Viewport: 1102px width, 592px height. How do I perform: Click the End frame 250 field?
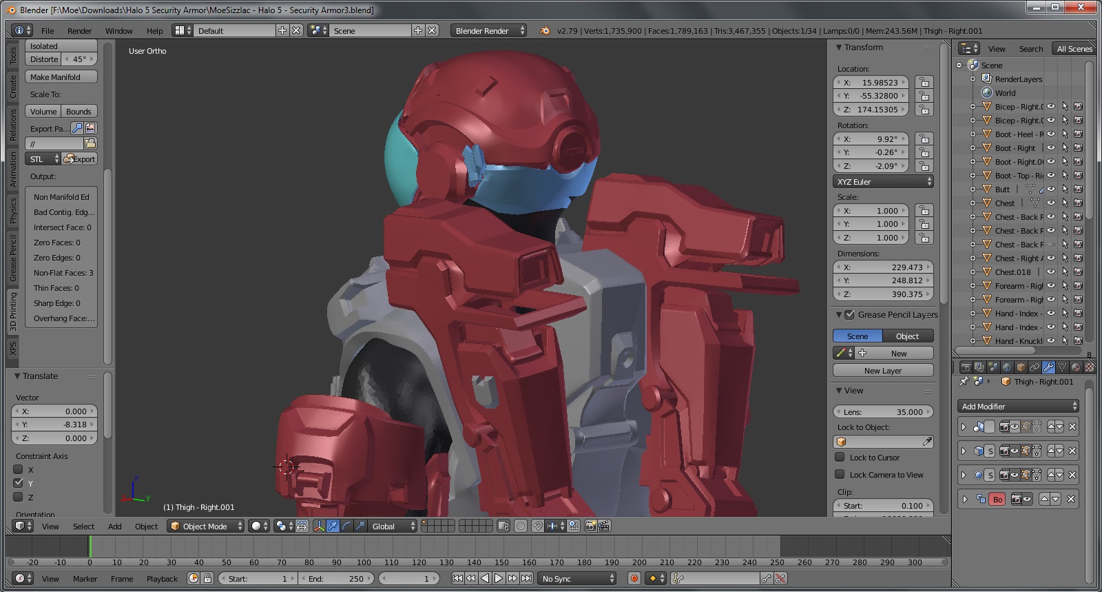pos(336,578)
